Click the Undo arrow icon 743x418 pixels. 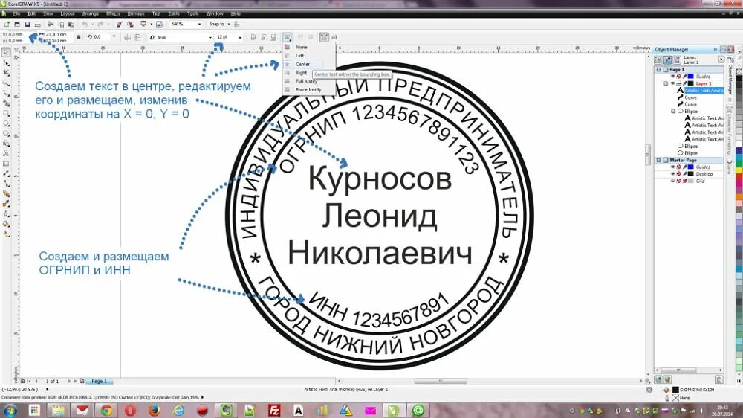(85, 25)
